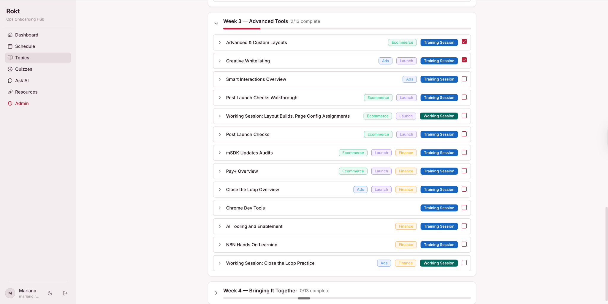Open the Admin page

point(38,103)
